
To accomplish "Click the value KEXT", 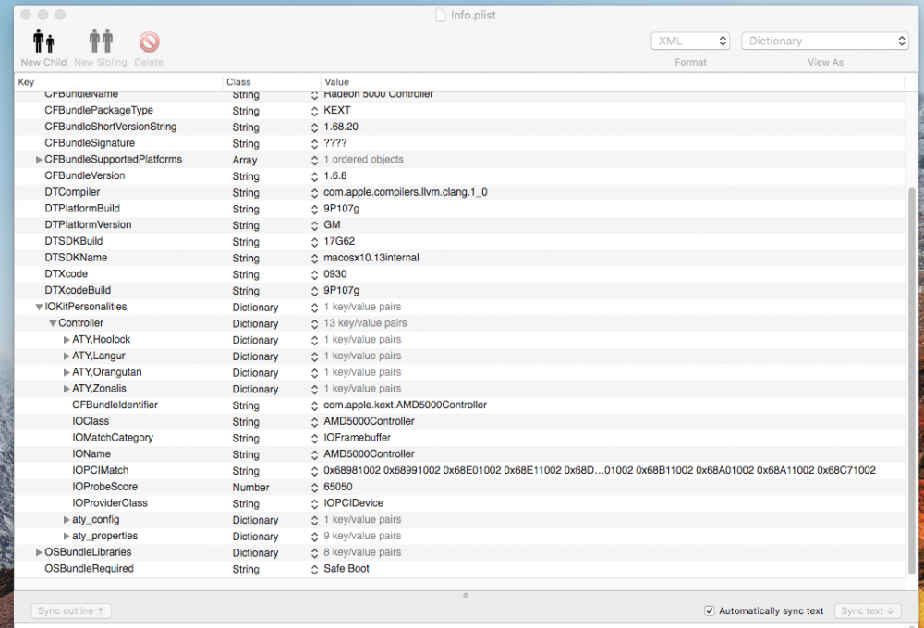I will tap(337, 110).
